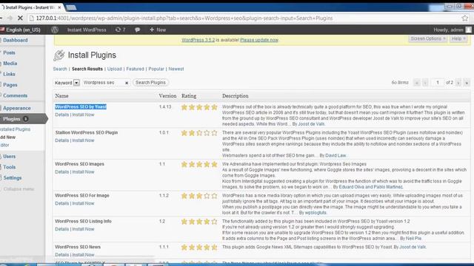
Task: Go to last page of results
Action: coord(467,83)
